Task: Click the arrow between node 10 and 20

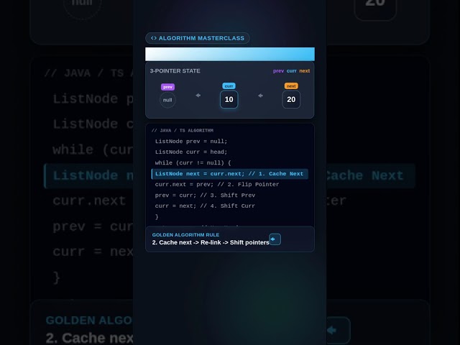Action: 260,96
